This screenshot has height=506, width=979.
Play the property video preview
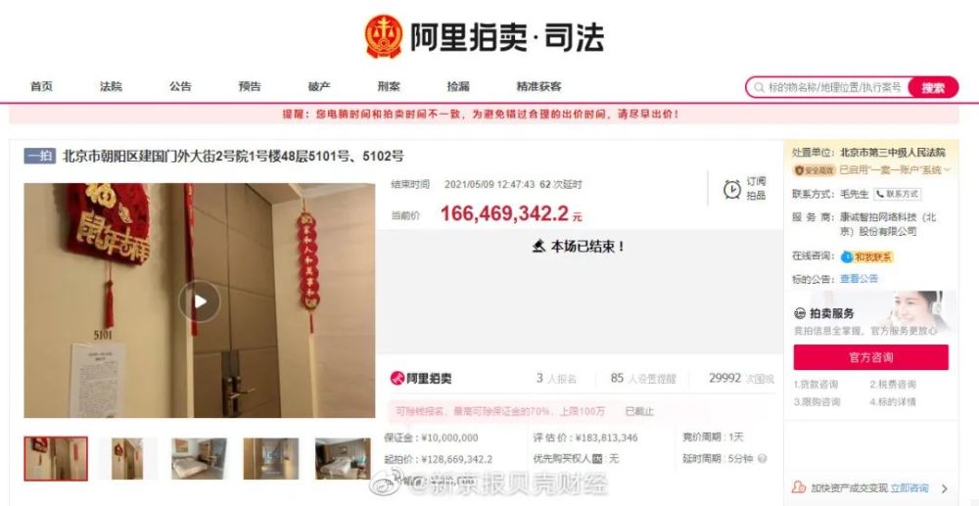click(x=200, y=301)
